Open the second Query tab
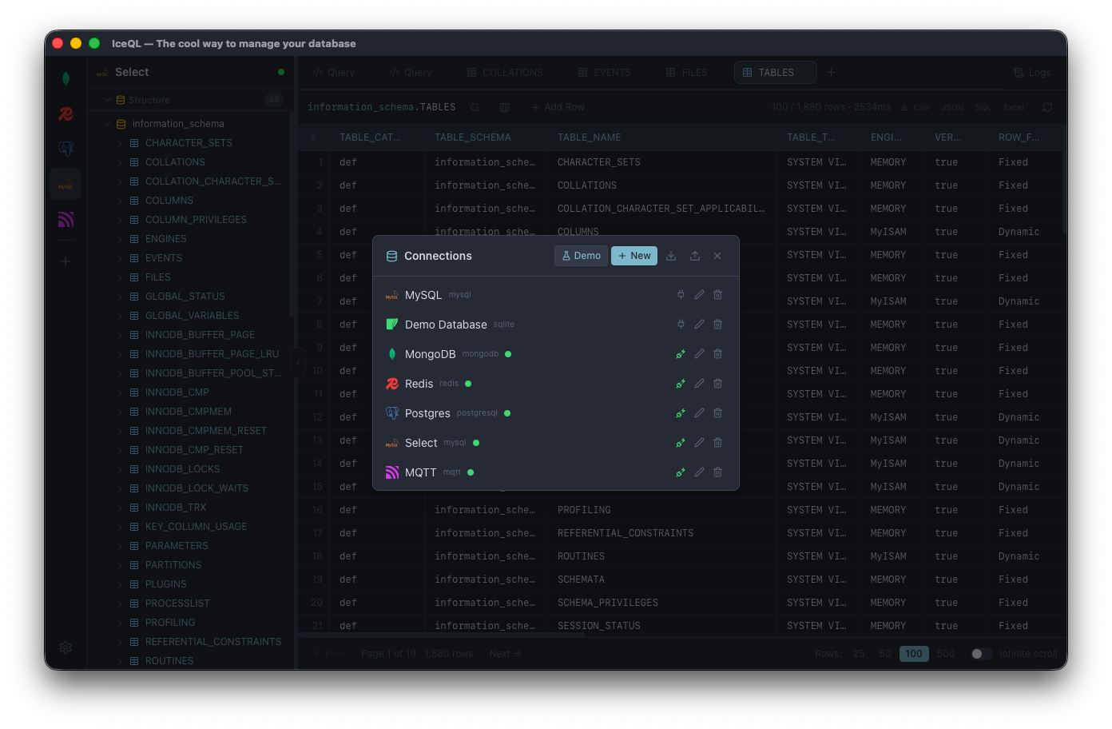Screen dimensions: 1112x729 411,73
